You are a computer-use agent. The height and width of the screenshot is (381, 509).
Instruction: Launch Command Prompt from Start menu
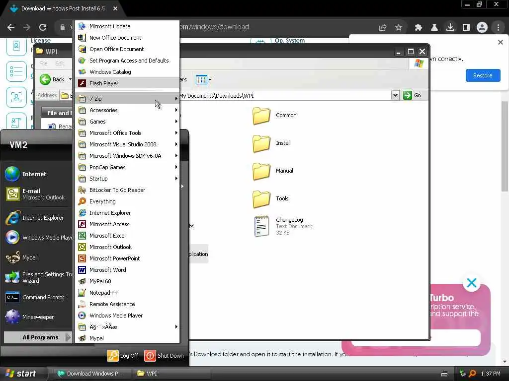[x=38, y=297]
